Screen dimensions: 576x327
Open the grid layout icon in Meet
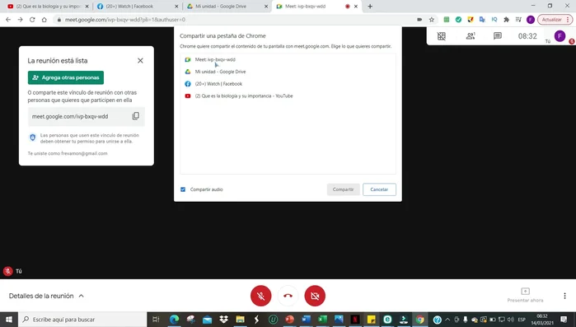(x=442, y=36)
